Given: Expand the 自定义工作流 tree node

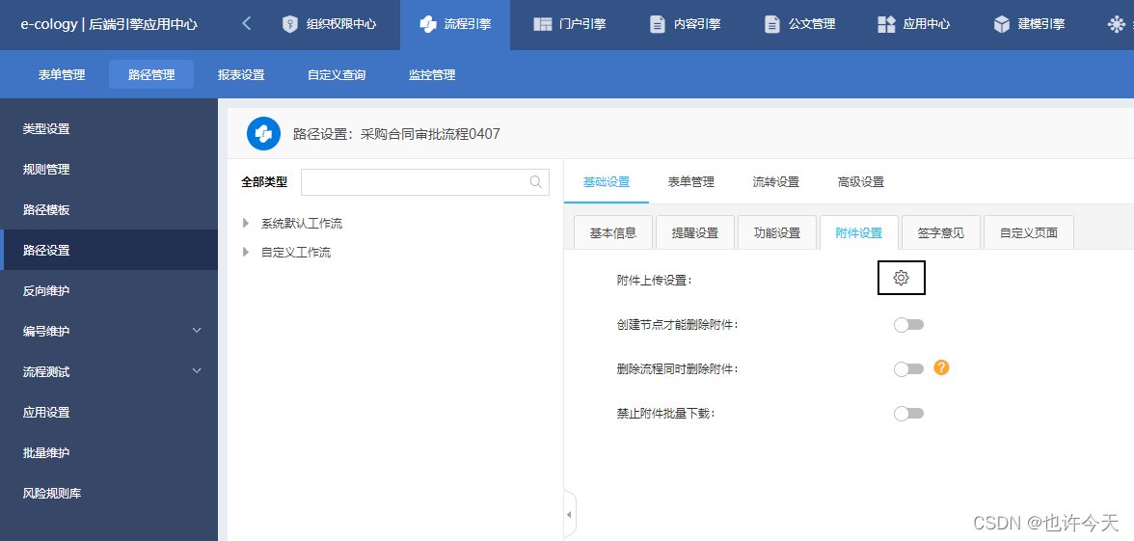Looking at the screenshot, I should click(x=247, y=253).
